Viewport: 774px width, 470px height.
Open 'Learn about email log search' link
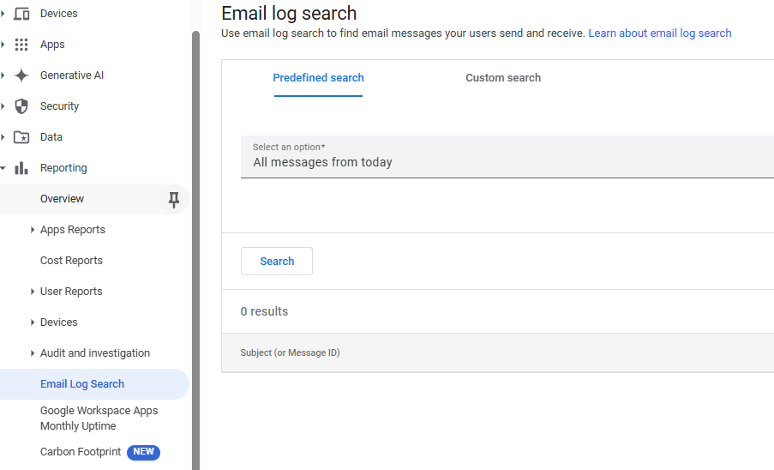(x=659, y=33)
